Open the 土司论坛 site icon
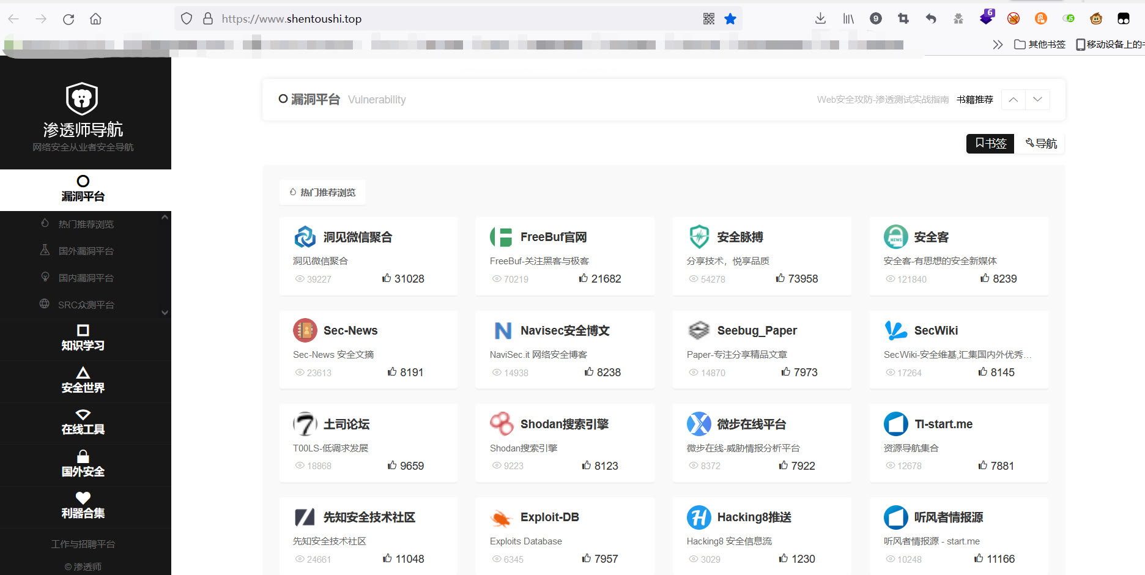 (305, 424)
